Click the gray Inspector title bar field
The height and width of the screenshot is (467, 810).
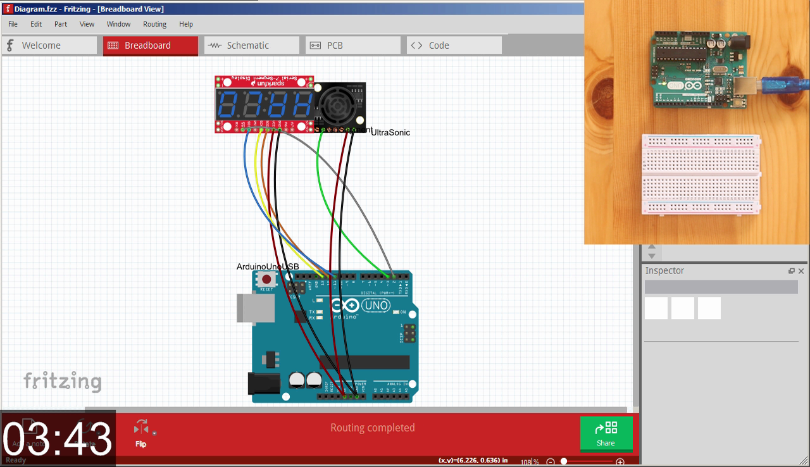click(721, 287)
